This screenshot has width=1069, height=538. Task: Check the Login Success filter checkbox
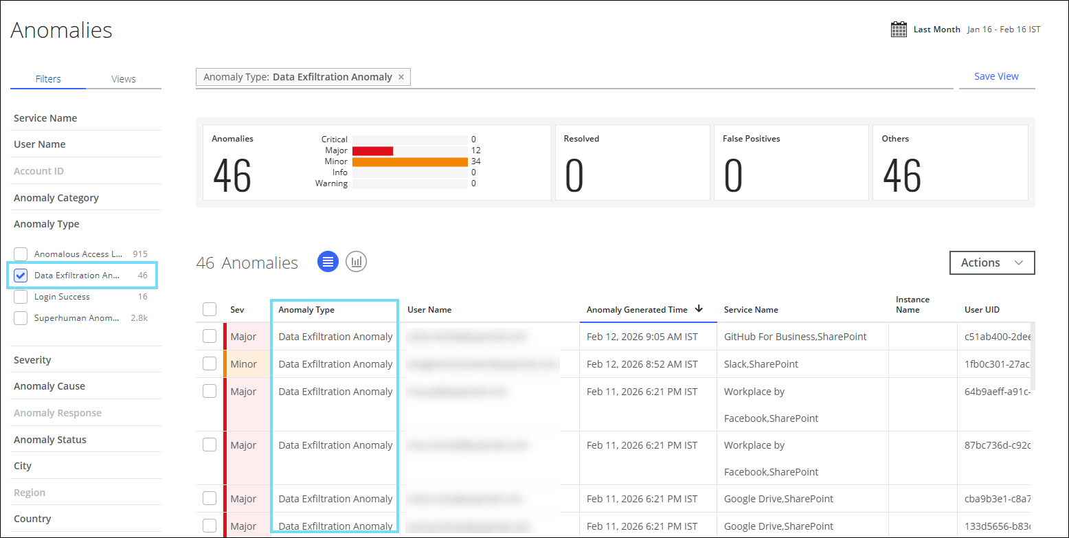[x=21, y=297]
